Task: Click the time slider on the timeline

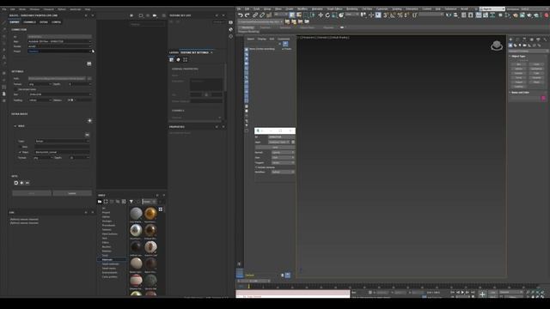Action: click(x=254, y=282)
